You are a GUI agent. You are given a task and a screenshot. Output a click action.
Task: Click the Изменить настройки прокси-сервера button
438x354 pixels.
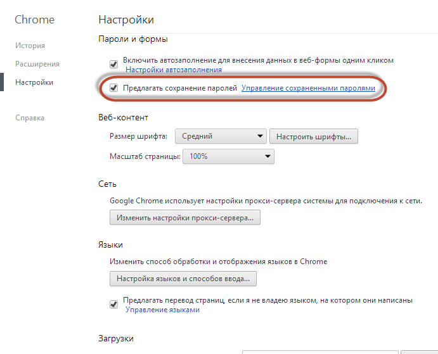(185, 218)
